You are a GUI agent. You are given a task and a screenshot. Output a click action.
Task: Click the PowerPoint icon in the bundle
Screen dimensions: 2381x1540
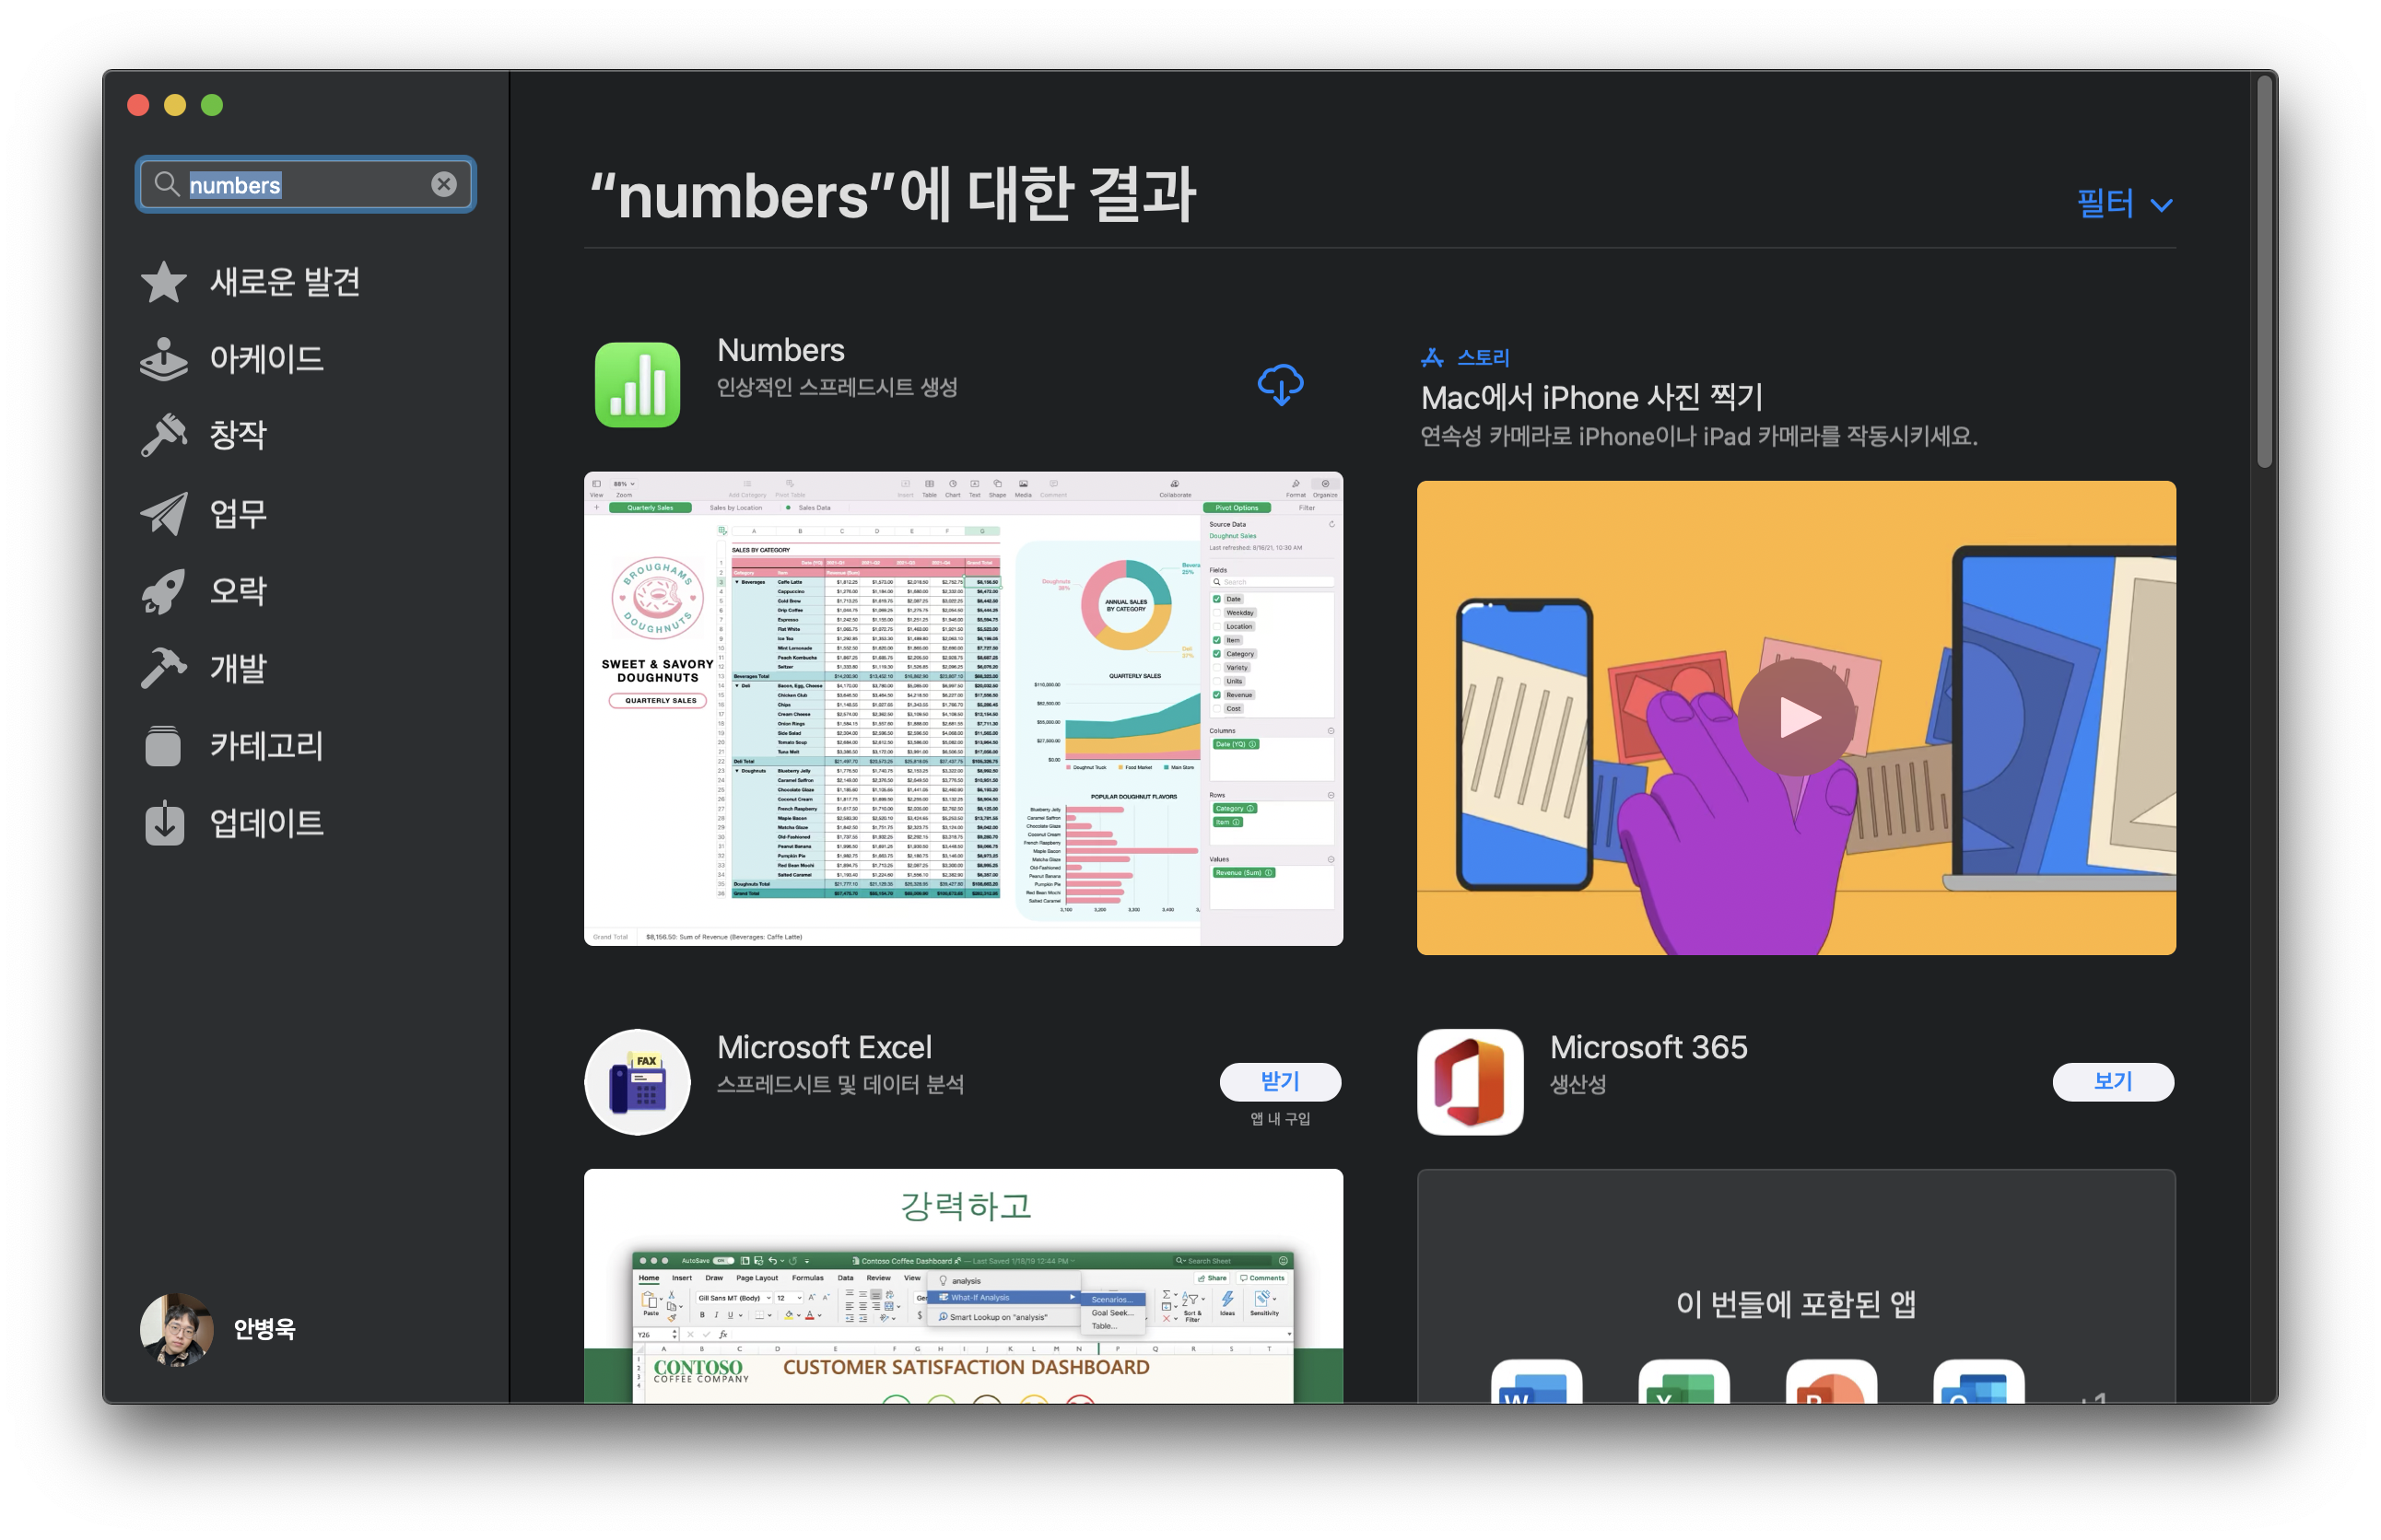pos(1831,1382)
